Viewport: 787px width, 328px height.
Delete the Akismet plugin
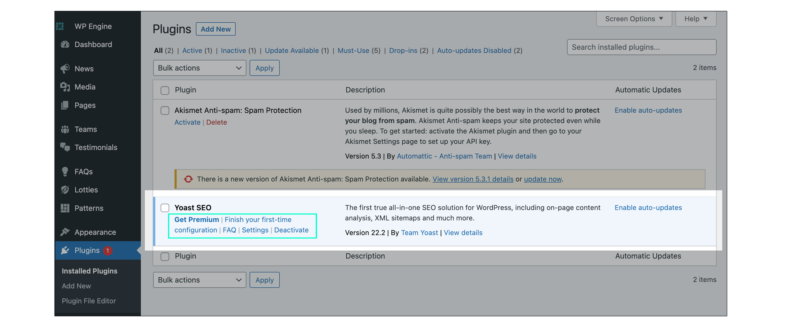(216, 122)
